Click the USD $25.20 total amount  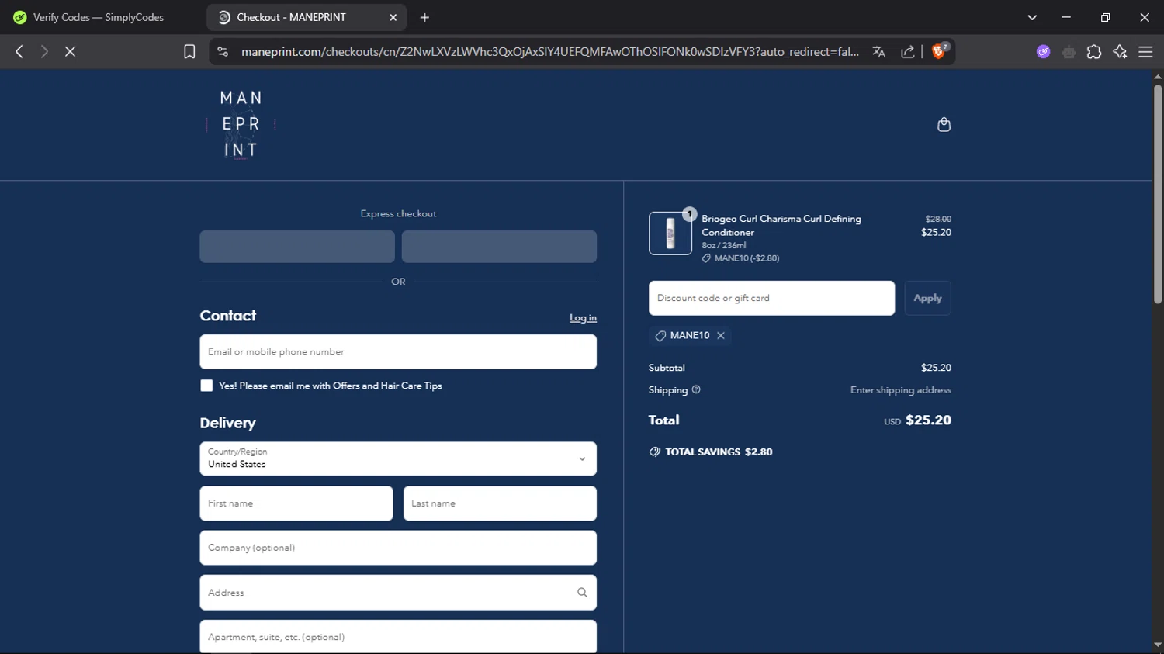click(x=917, y=420)
